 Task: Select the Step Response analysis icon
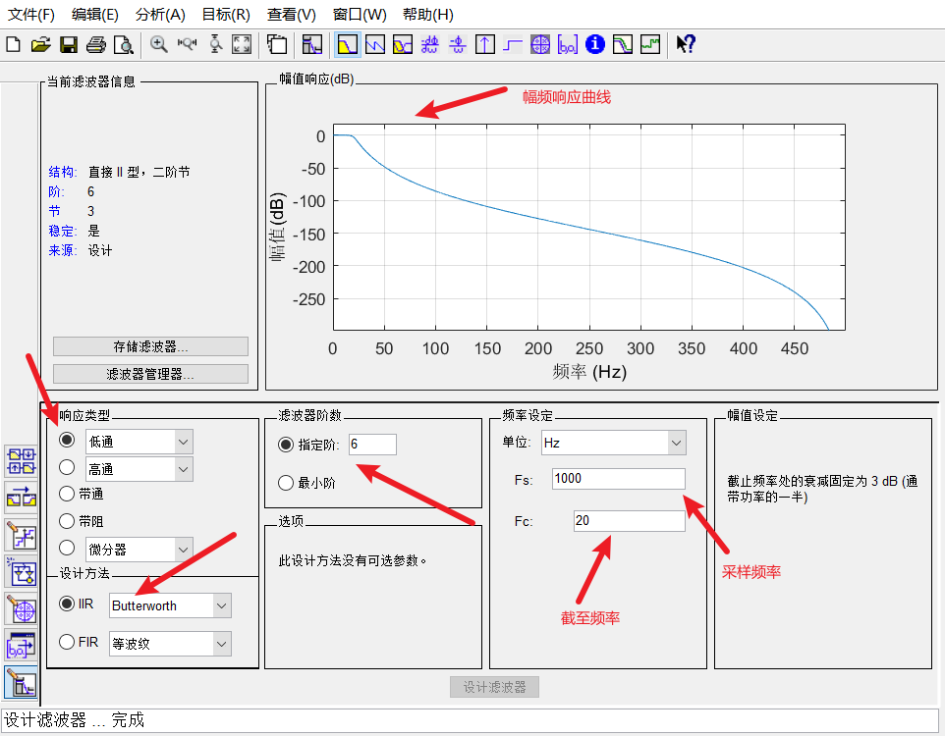pyautogui.click(x=512, y=44)
